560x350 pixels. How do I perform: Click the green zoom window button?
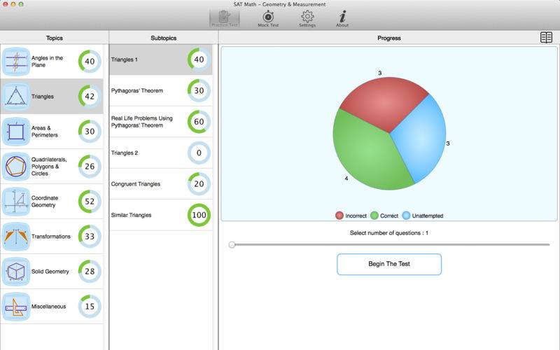pos(21,4)
